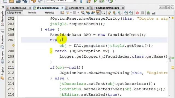Open the Conexao.java tab
This screenshot has width=175, height=98.
coord(76,8)
